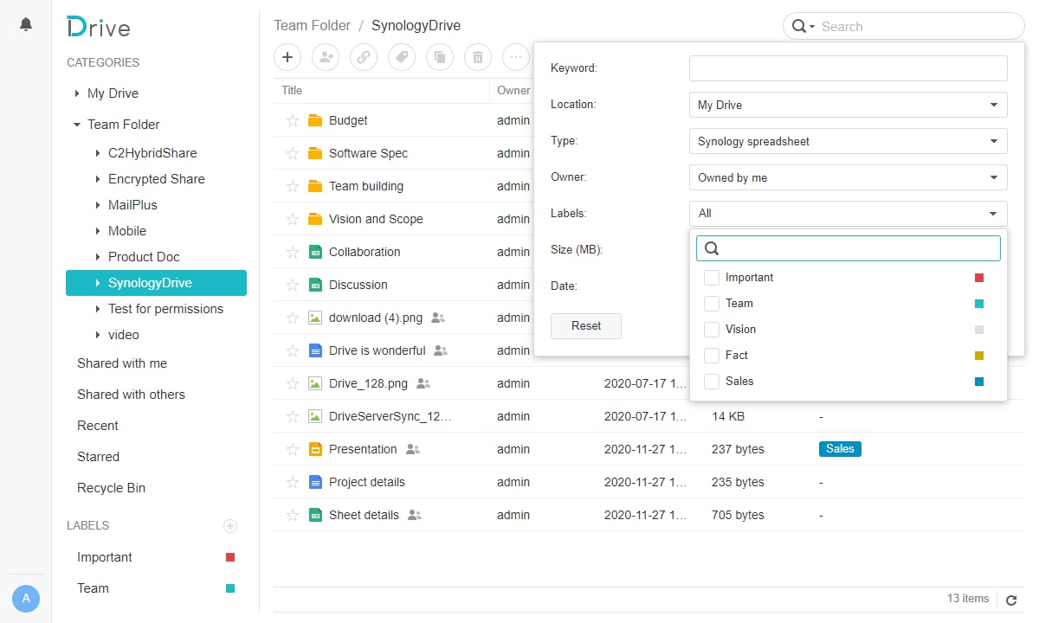This screenshot has width=1039, height=623.
Task: Click the download (4).png image icon
Action: pos(315,318)
